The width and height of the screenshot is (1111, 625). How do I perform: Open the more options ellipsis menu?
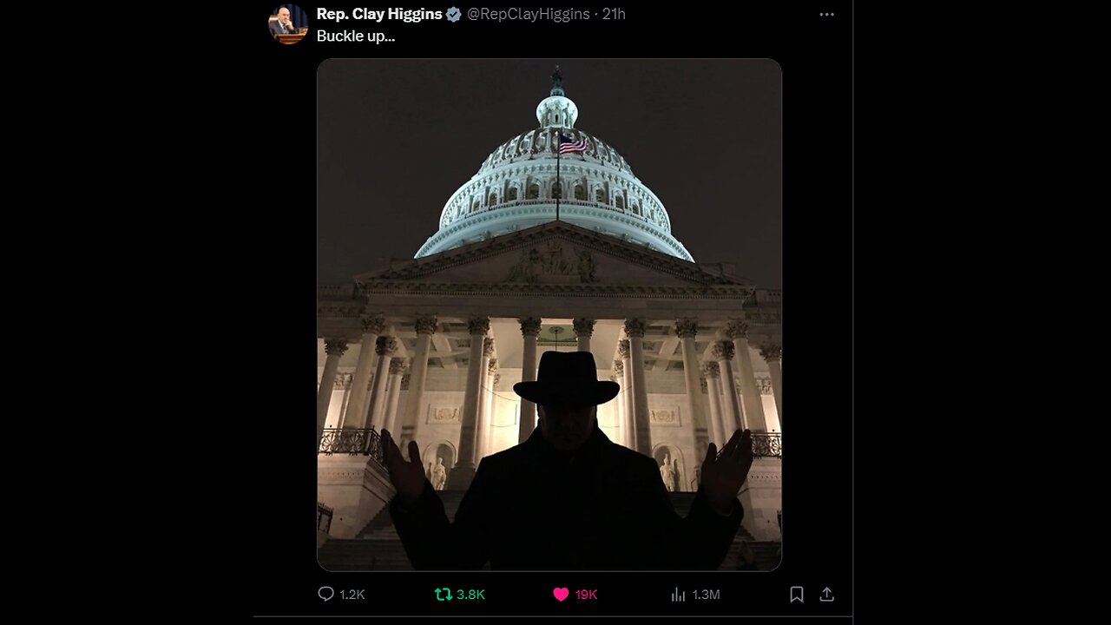[x=826, y=15]
